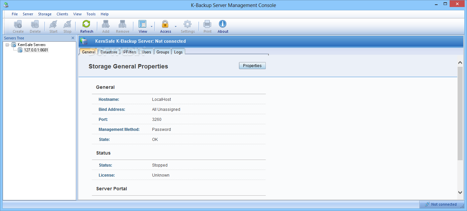The image size is (467, 211).
Task: Close the Servers Tree panel
Action: pyautogui.click(x=73, y=38)
